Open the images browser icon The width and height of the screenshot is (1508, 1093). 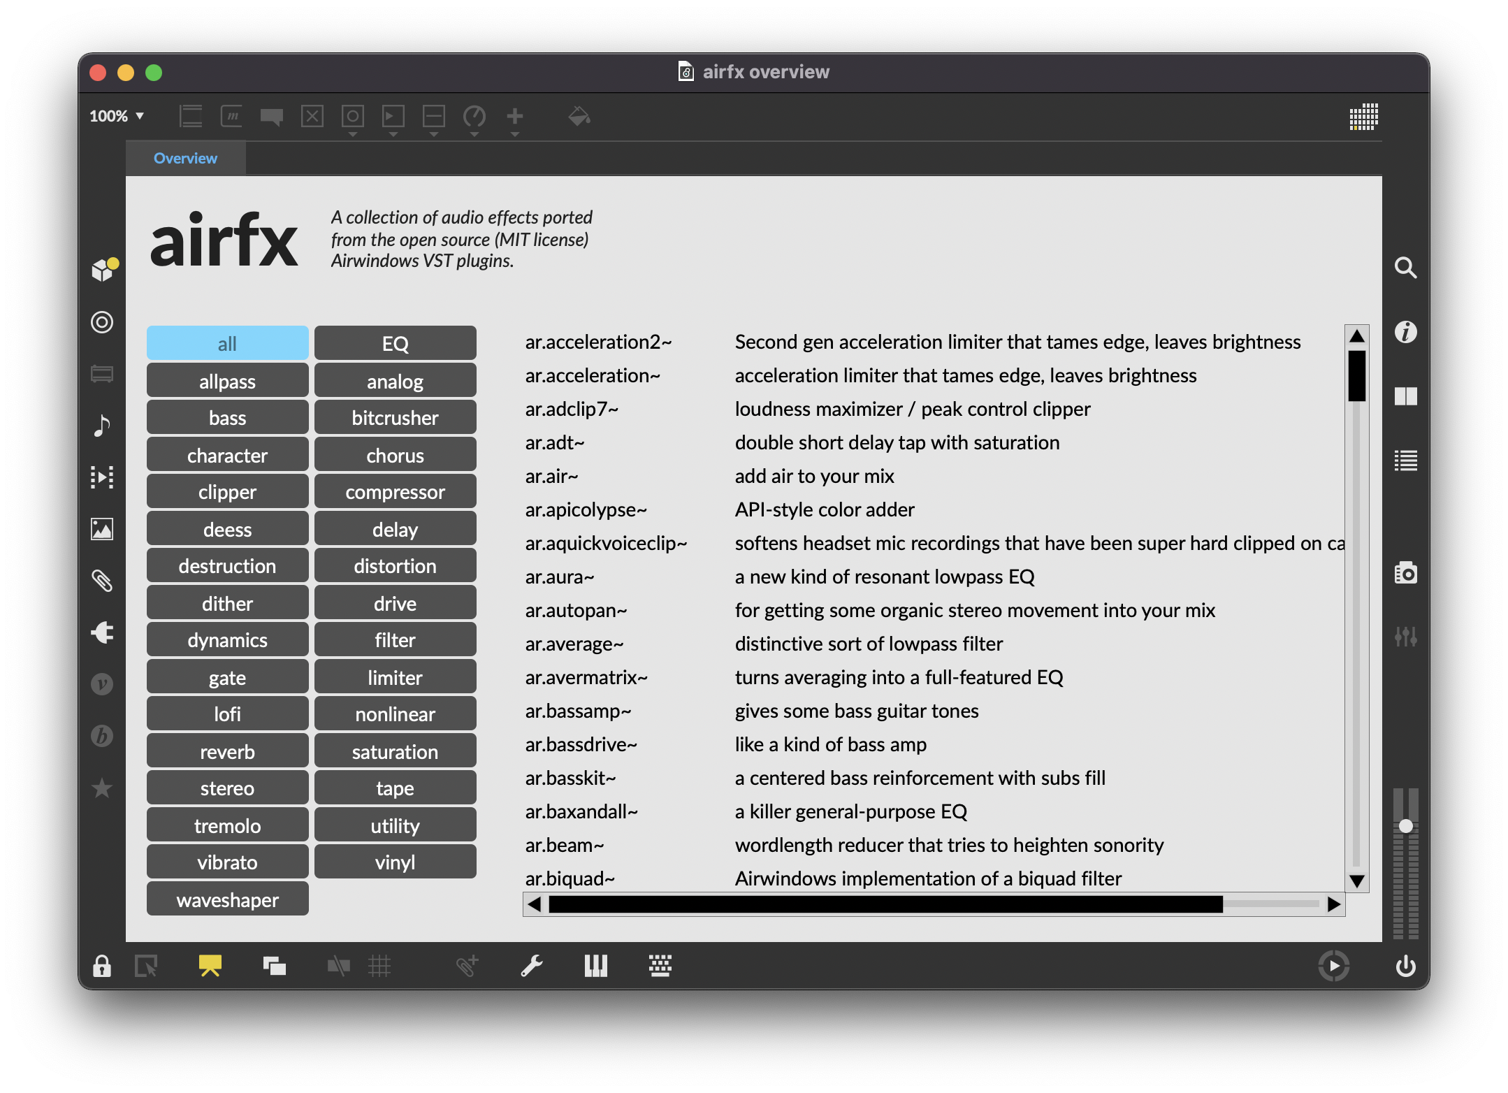(x=102, y=529)
